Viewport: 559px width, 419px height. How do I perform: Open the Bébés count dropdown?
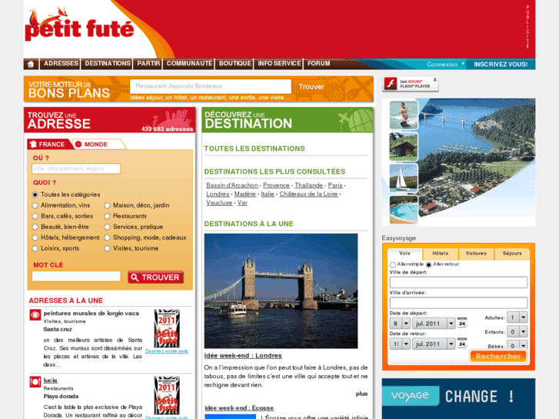point(517,345)
